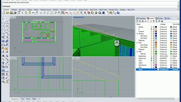Open the Top viewport title dropdown arrow
181x102 pixels.
coord(15,17)
